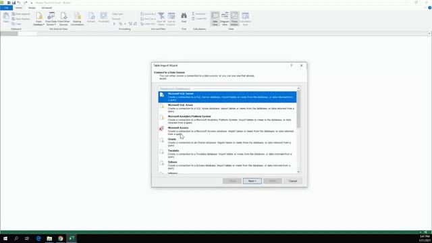The width and height of the screenshot is (432, 243).
Task: Click the data source list scrollbar thumb
Action: (298, 109)
